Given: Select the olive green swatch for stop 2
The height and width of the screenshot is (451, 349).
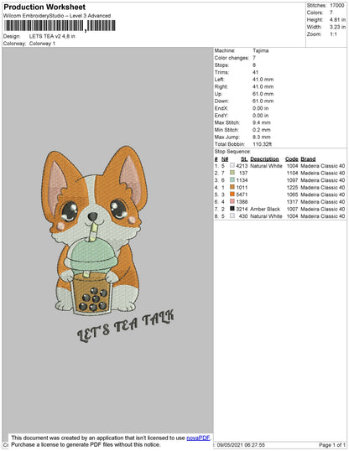Looking at the screenshot, I should point(232,173).
